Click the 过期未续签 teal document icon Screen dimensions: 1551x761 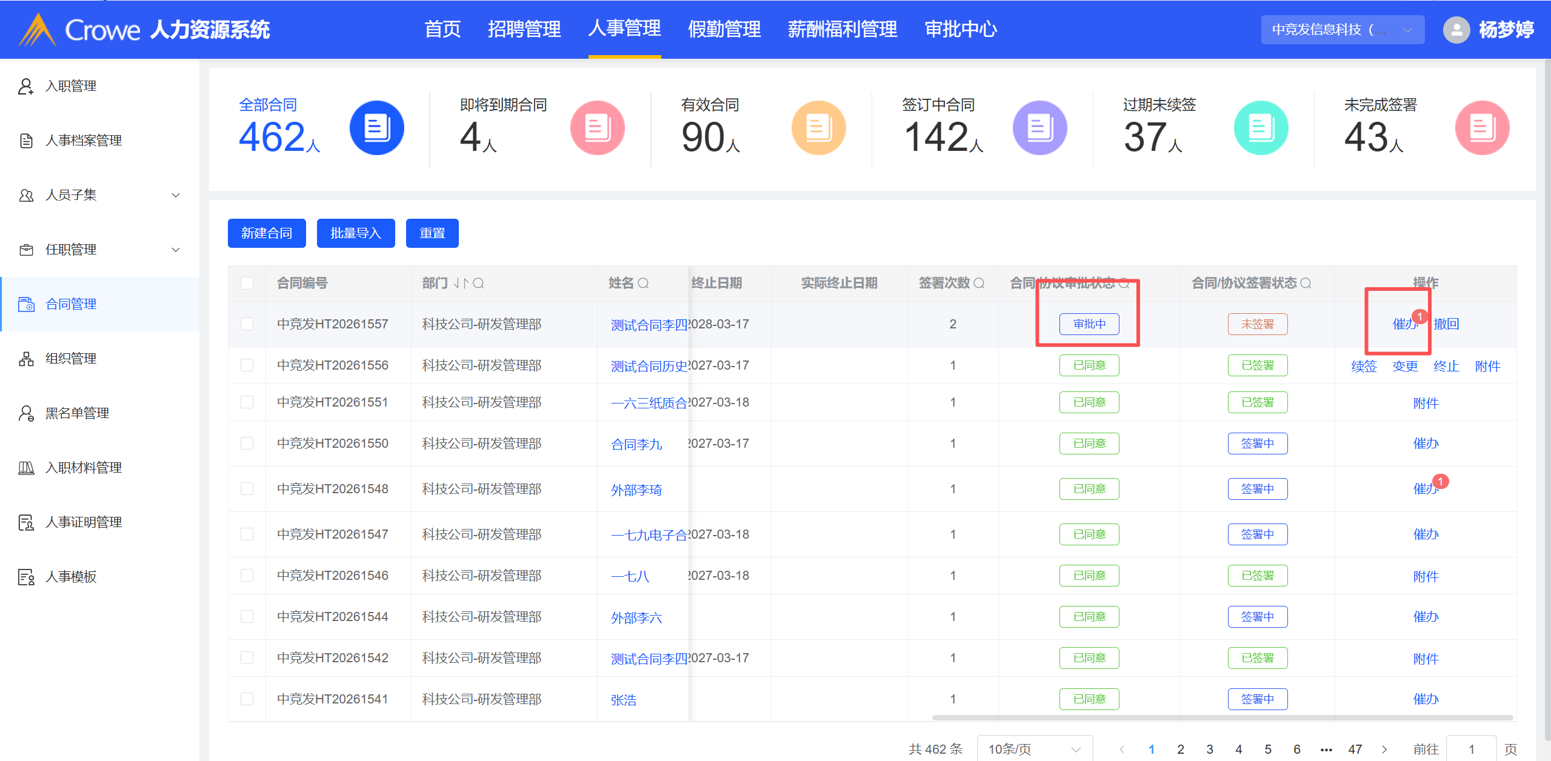click(1261, 128)
